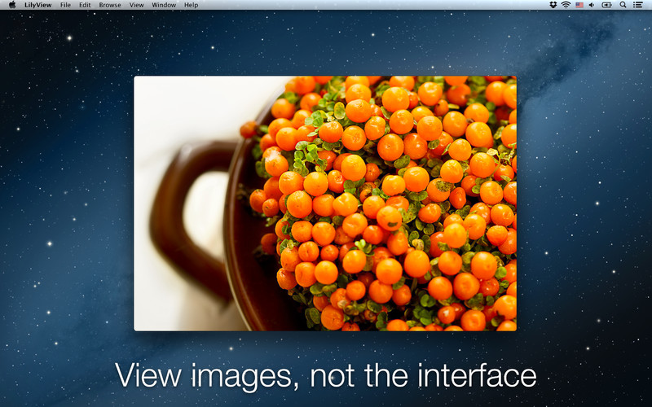This screenshot has width=652, height=407.
Task: Open the File menu
Action: pos(65,5)
